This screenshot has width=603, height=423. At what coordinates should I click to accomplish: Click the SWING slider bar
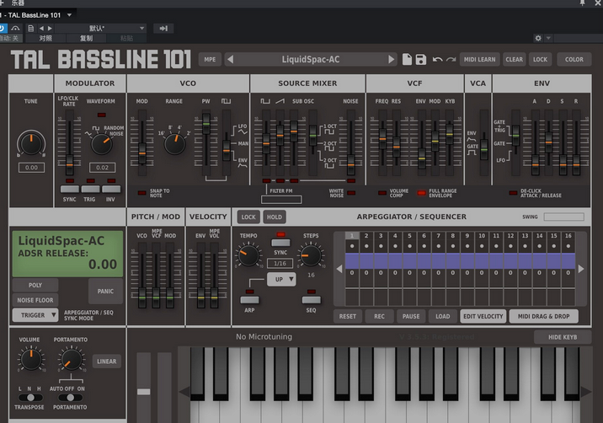[563, 217]
